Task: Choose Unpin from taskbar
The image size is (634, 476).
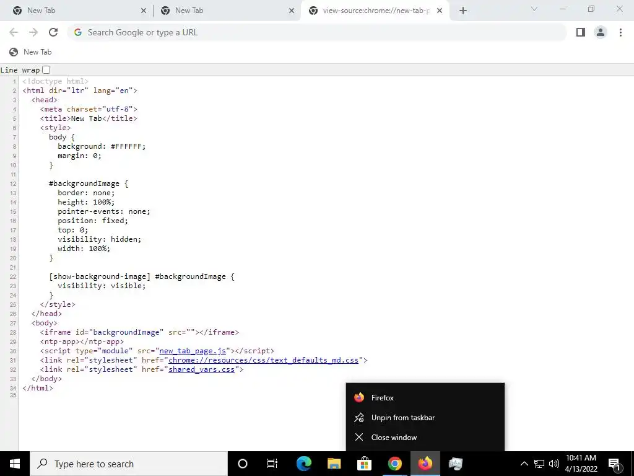Action: coord(425,417)
